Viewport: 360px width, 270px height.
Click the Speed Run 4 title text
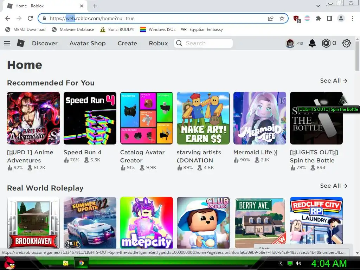[x=82, y=153]
